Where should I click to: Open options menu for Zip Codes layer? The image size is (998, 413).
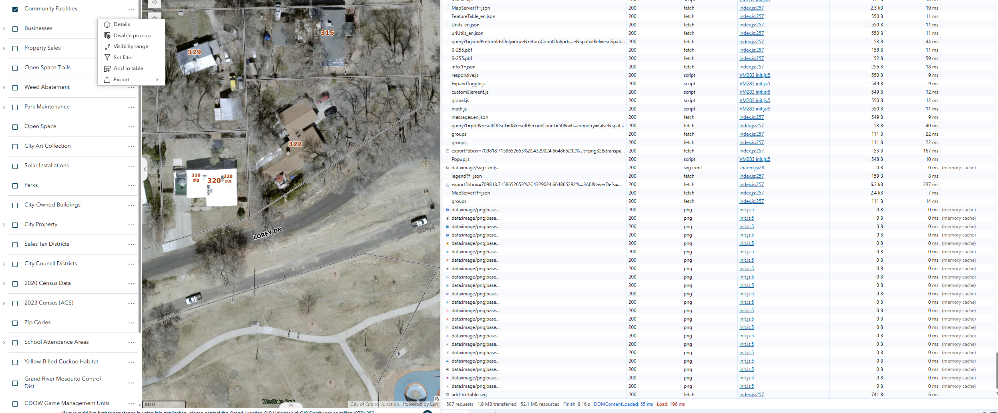pyautogui.click(x=131, y=323)
